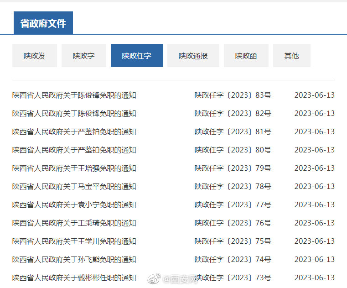This screenshot has width=347, height=288.
Task: Open the 王增强免职的通知 link
Action: tap(74, 168)
